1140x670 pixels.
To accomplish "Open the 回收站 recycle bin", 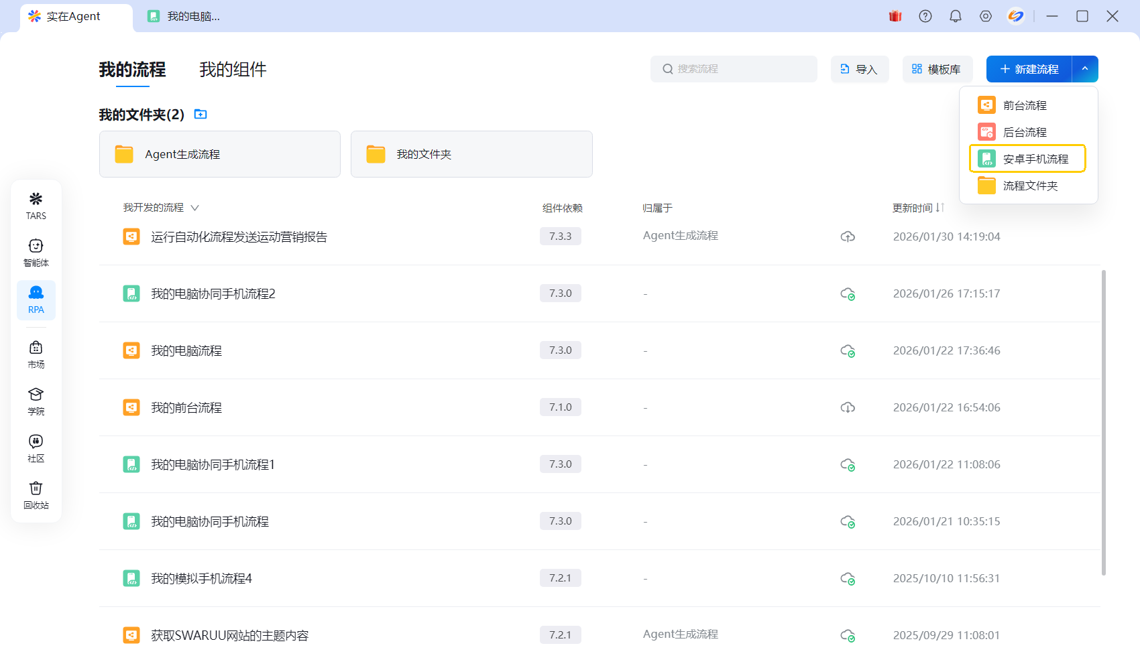I will [36, 495].
